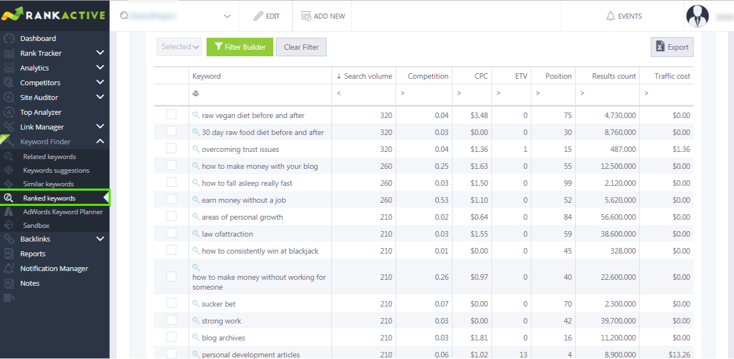Open Keywords suggestions in sidebar

click(x=56, y=170)
